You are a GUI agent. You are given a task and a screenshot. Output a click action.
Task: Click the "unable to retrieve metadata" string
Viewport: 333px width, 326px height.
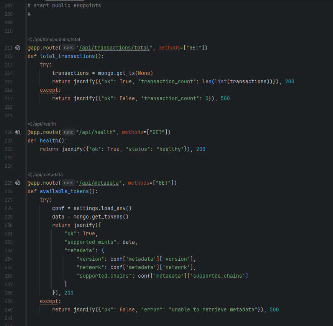tap(213, 309)
